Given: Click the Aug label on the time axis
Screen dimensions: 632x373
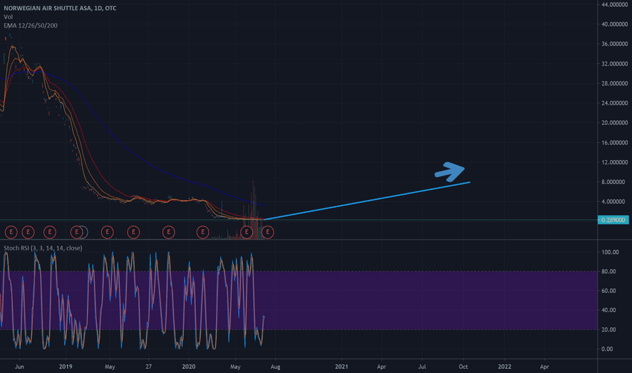Looking at the screenshot, I should [275, 366].
